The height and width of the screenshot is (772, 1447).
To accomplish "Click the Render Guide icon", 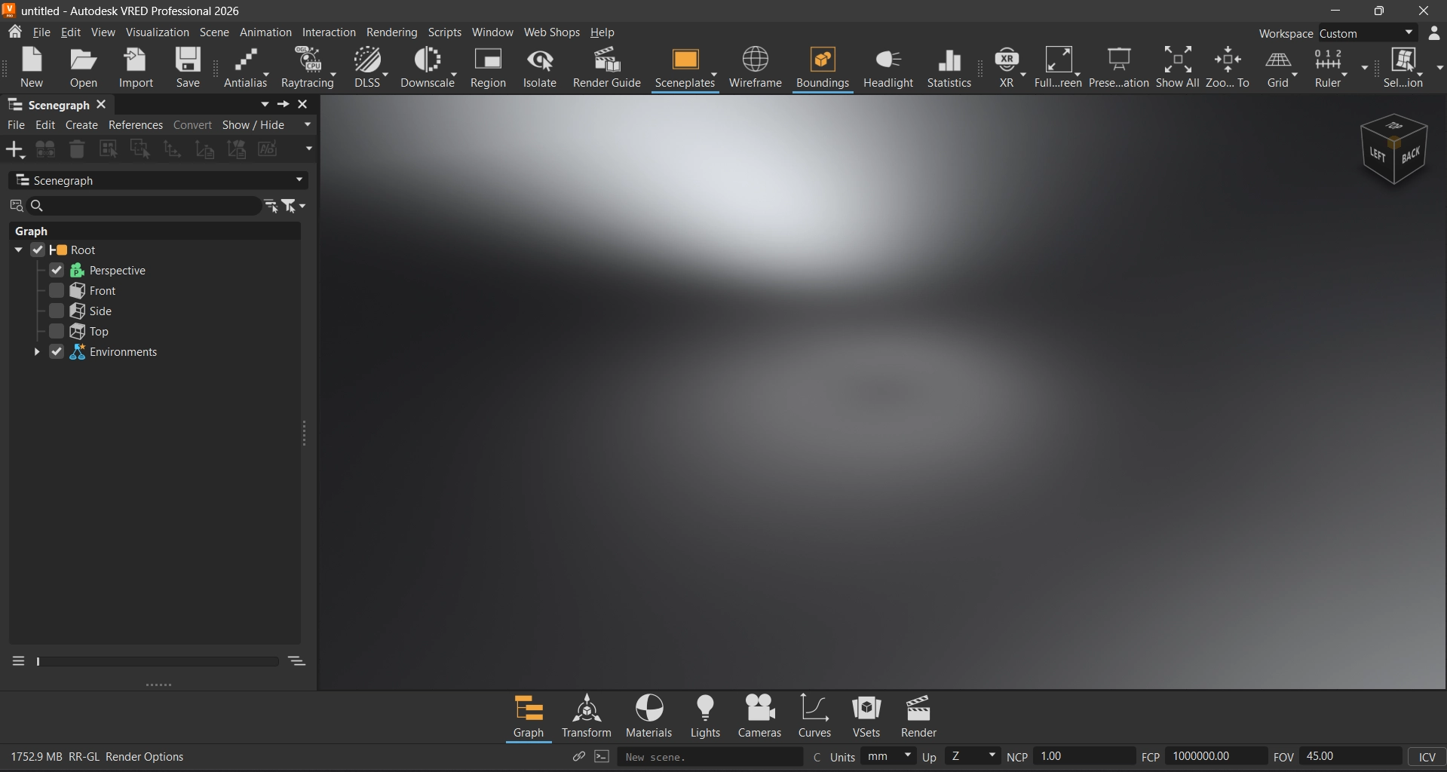I will pyautogui.click(x=606, y=68).
